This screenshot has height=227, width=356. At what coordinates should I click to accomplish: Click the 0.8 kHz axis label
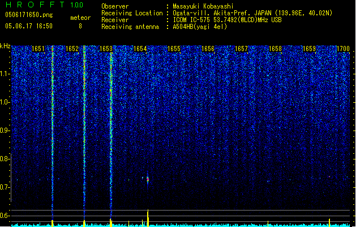5,159
